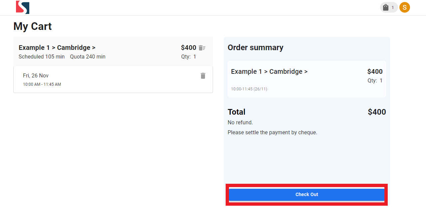
Task: Click the 10:00 AM - 11:45 AM time
Action: pyautogui.click(x=42, y=84)
